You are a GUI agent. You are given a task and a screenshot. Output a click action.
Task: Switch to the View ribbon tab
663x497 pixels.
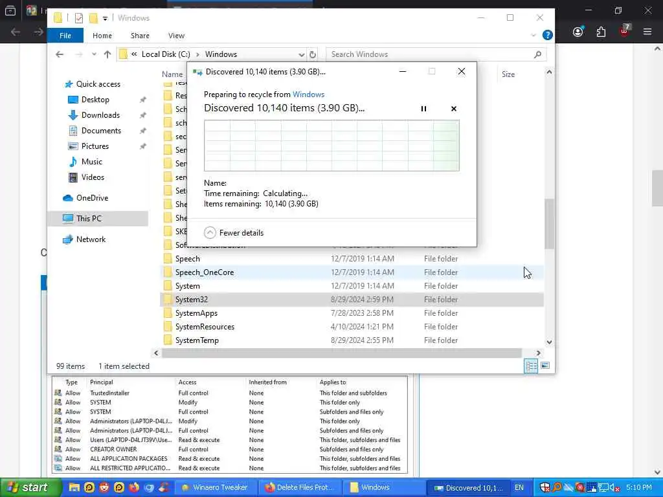tap(176, 36)
